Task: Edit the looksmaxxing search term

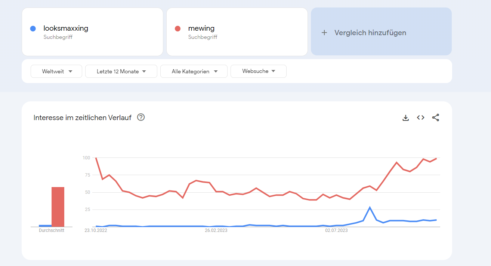Action: pos(66,28)
